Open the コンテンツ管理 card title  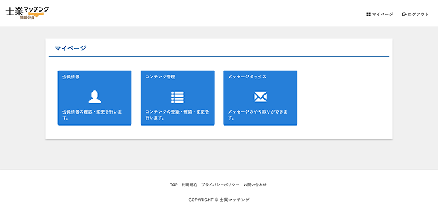(x=160, y=77)
